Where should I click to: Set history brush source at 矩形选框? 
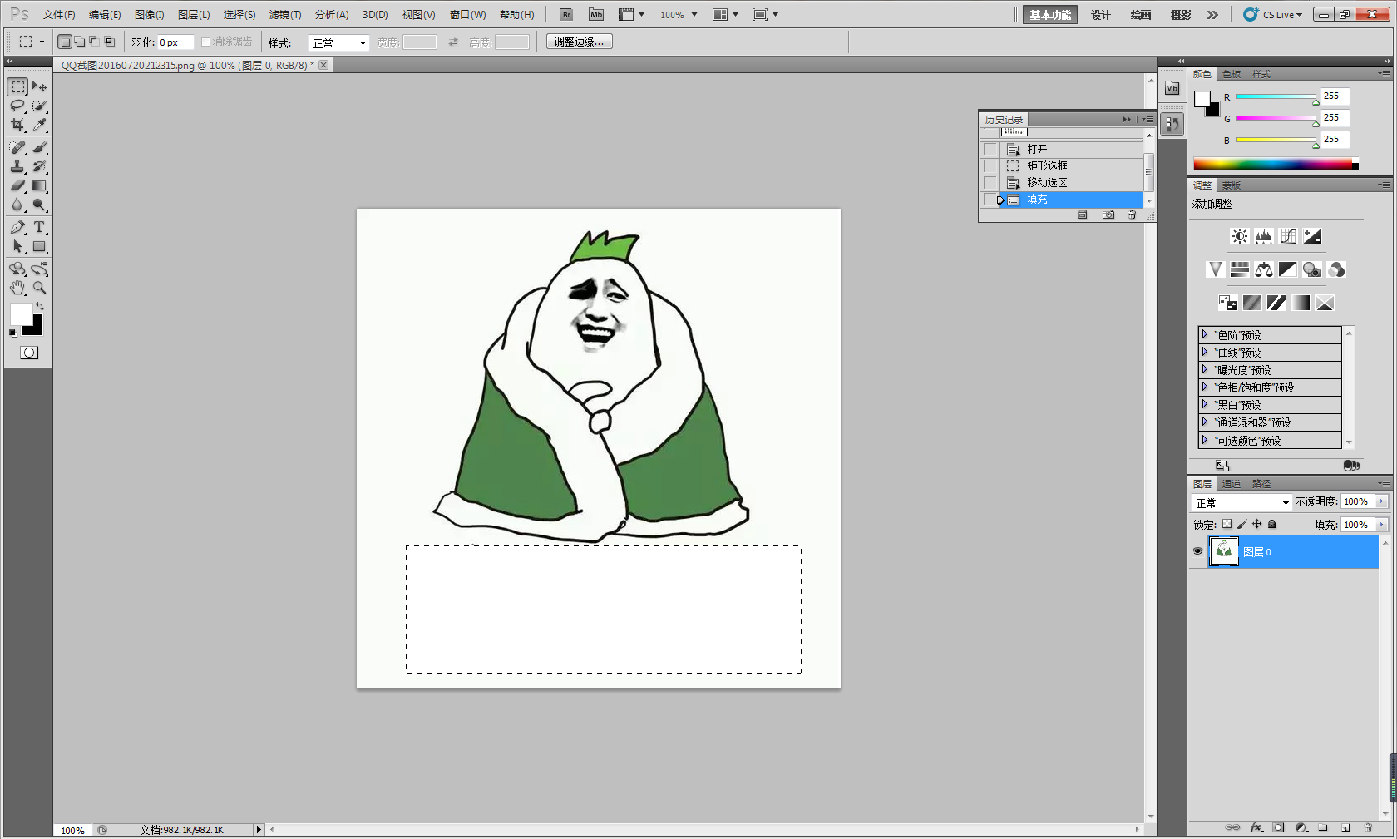[x=990, y=166]
